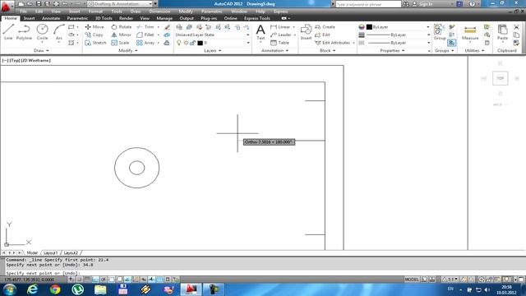Viewport: 526px width, 296px height.
Task: Open the Insert ribbon tab
Action: tap(30, 18)
